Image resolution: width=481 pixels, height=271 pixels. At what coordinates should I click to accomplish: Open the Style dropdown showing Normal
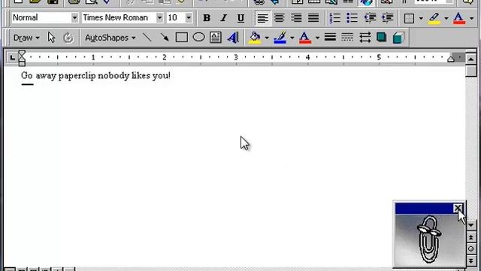(74, 18)
